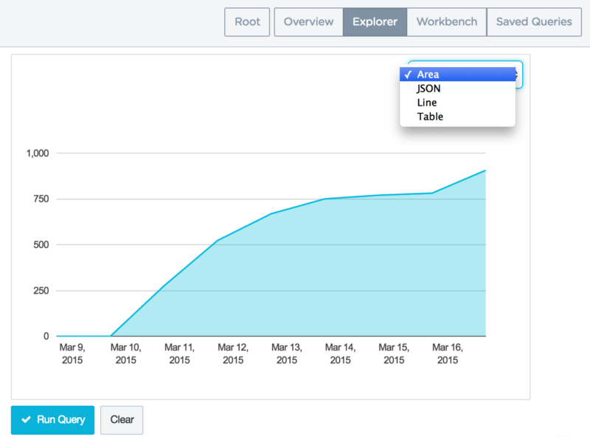Click the chart type select stepper arrows
This screenshot has height=437, width=590.
click(518, 75)
